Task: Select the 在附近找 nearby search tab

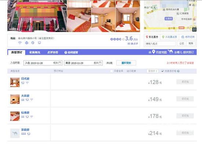Action: click(x=188, y=37)
